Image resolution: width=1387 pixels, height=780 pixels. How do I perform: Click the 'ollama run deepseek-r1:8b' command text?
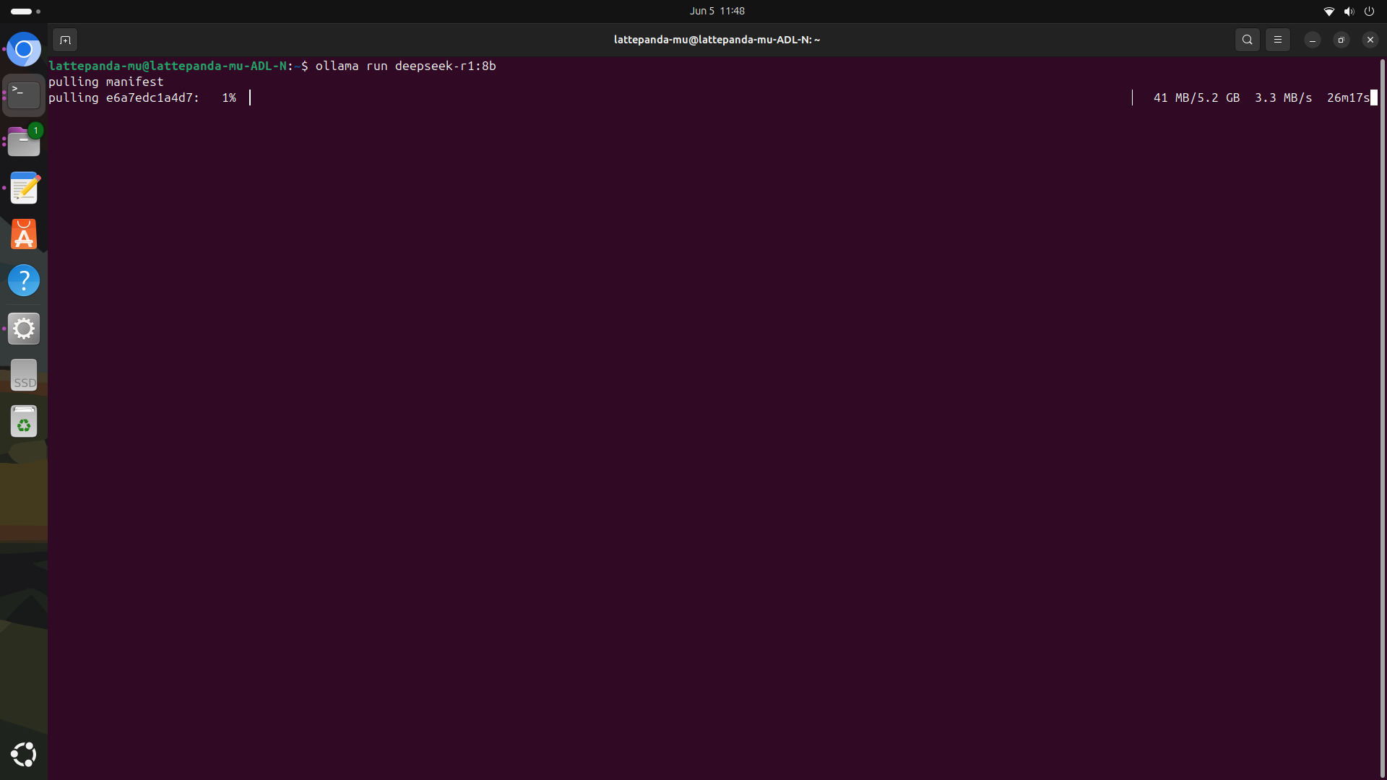click(405, 66)
